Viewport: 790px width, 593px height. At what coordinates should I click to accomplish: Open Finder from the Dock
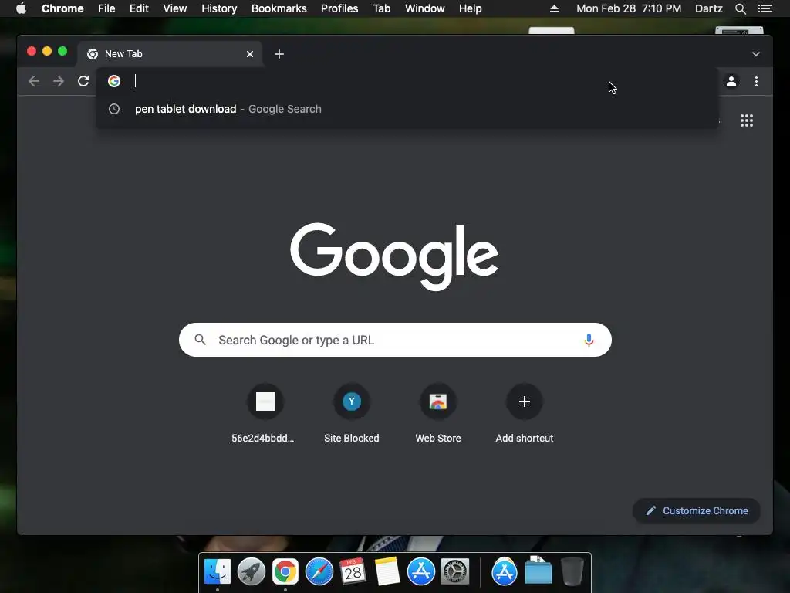tap(218, 572)
